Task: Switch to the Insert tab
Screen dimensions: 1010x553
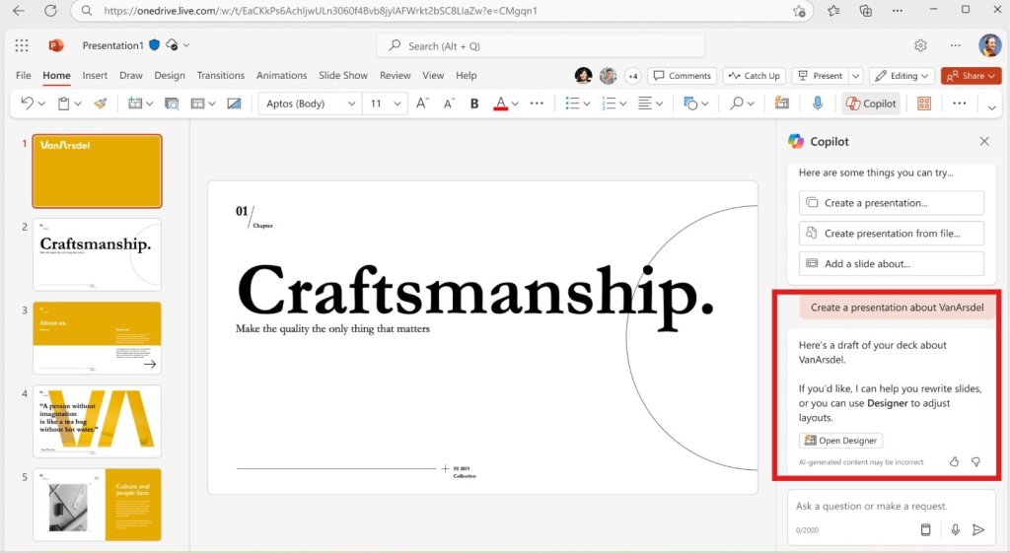Action: tap(95, 75)
